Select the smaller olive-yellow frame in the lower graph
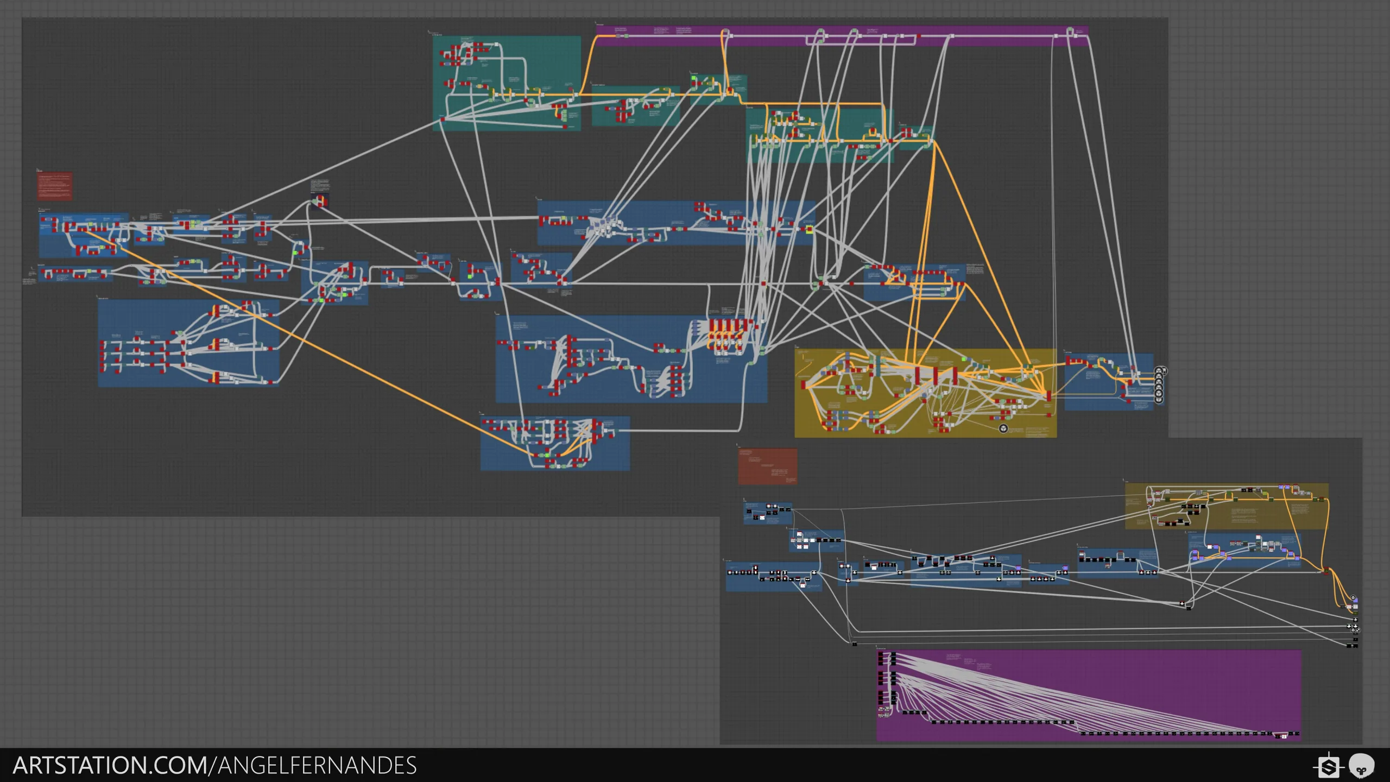This screenshot has width=1390, height=782. coord(1227,506)
